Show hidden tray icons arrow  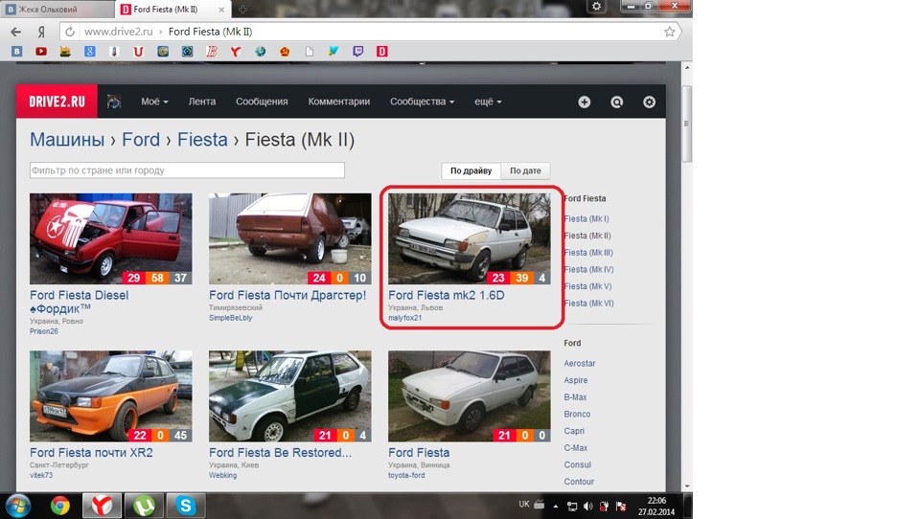coord(555,507)
